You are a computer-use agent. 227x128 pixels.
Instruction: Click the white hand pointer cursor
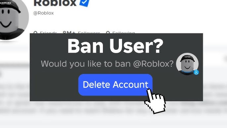coord(155,101)
